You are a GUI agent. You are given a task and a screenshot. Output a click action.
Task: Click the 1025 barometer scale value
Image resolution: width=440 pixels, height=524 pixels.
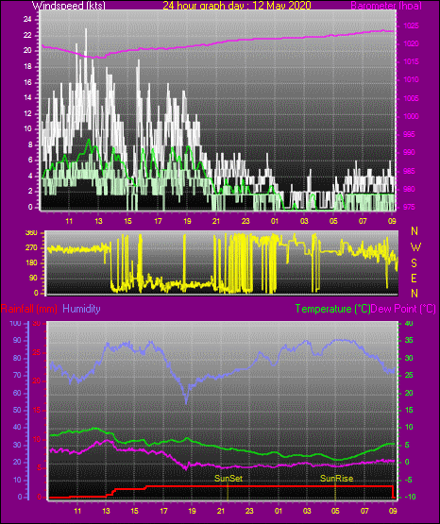click(x=411, y=25)
